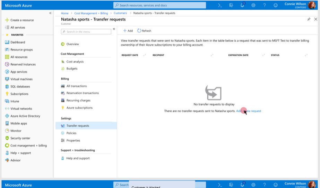The width and height of the screenshot is (320, 188).
Task: Pin the Transfer requests blade
Action: click(309, 19)
